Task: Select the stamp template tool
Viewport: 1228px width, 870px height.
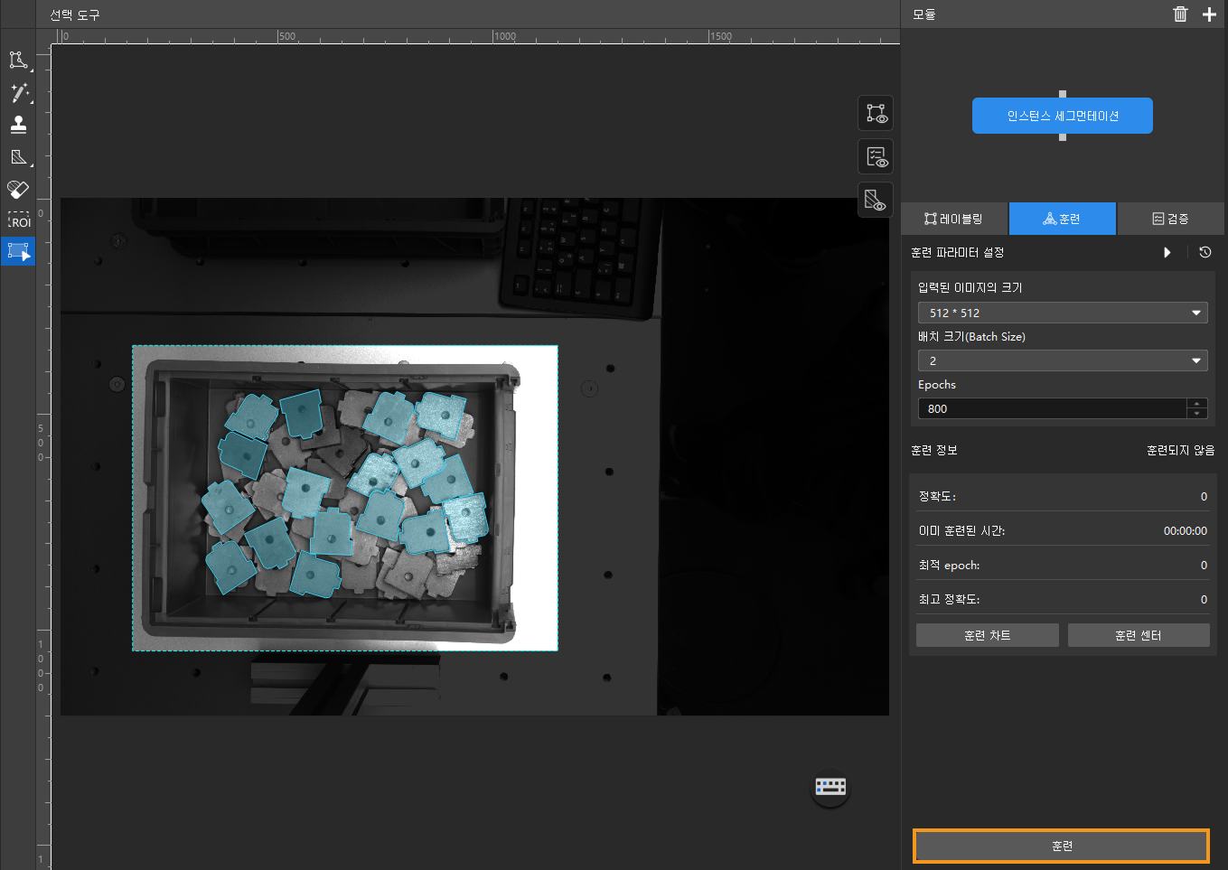Action: point(18,125)
